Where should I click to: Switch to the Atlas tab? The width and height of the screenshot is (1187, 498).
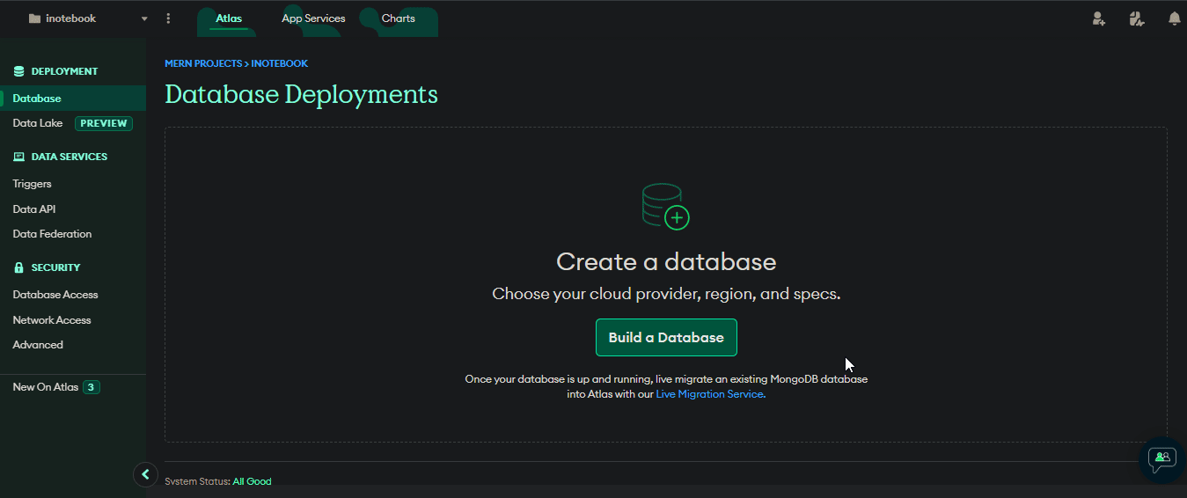[x=229, y=18]
